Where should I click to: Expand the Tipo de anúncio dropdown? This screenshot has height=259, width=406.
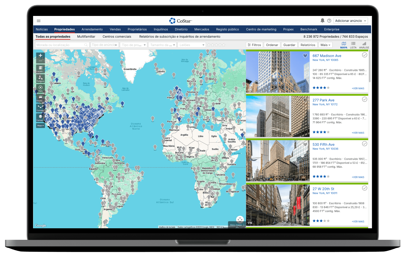coord(105,45)
